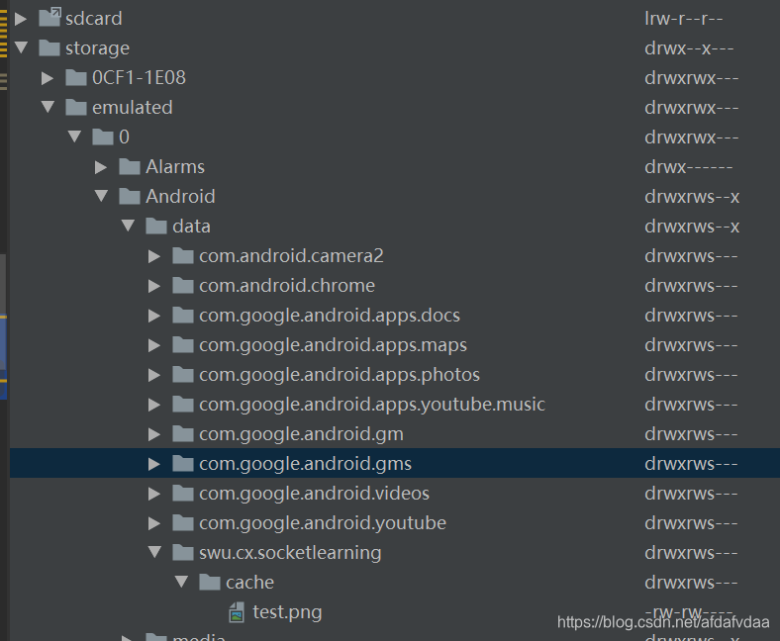Expand com.google.android.gms arrow
The image size is (780, 641).
[x=154, y=464]
